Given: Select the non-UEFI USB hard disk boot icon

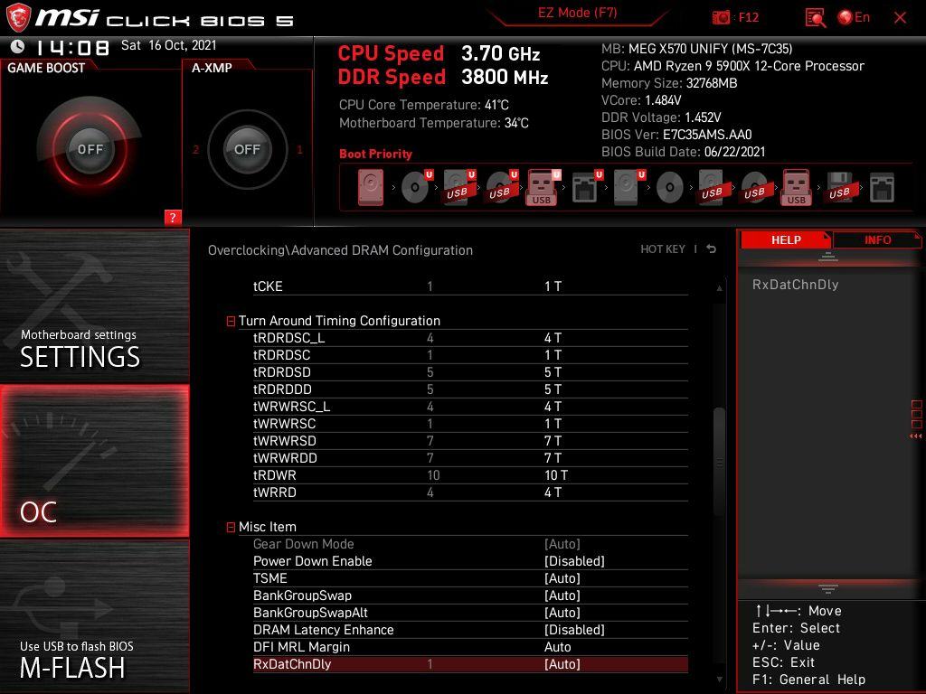Looking at the screenshot, I should click(713, 188).
